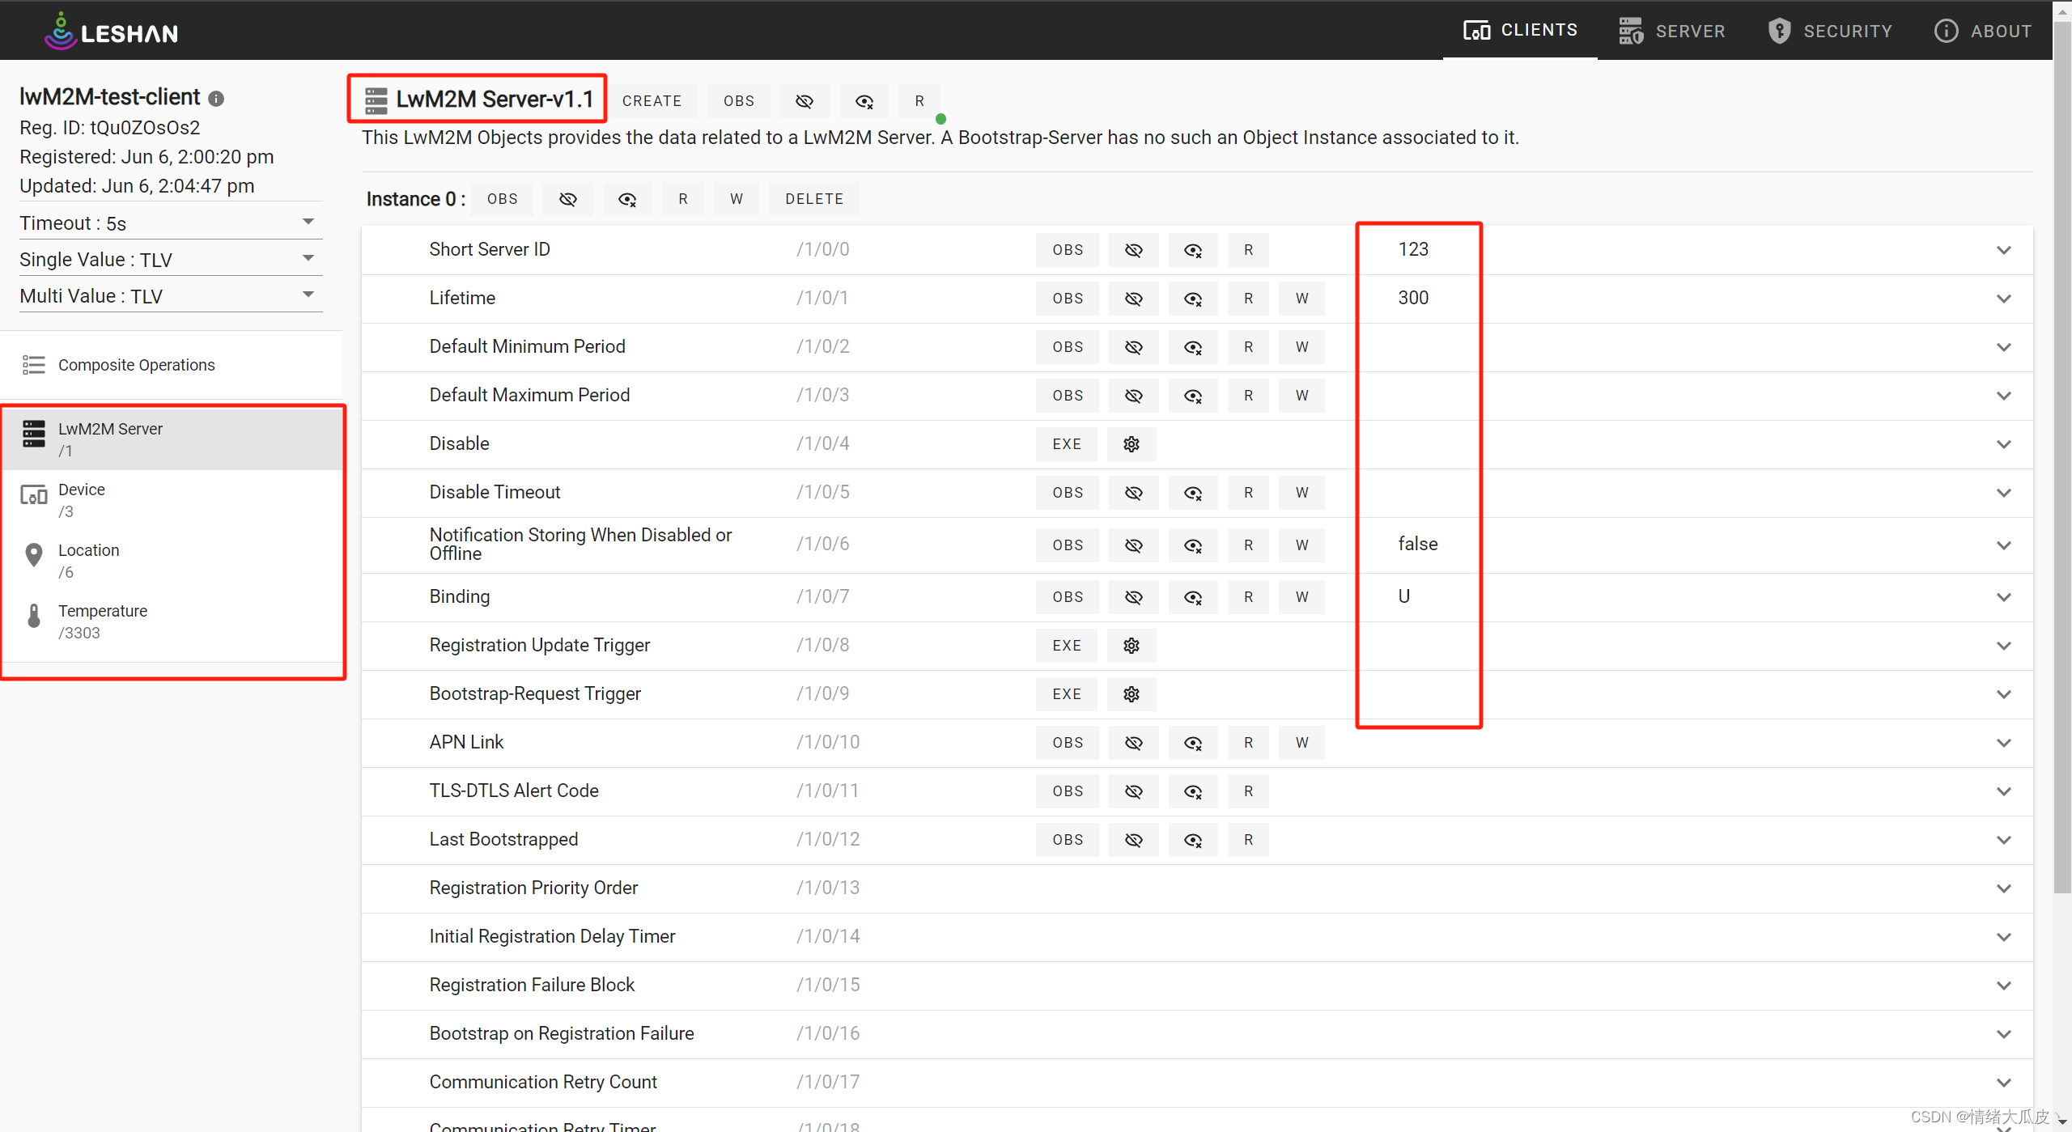Switch to the Security tab
The width and height of the screenshot is (2072, 1132).
coord(1829,31)
